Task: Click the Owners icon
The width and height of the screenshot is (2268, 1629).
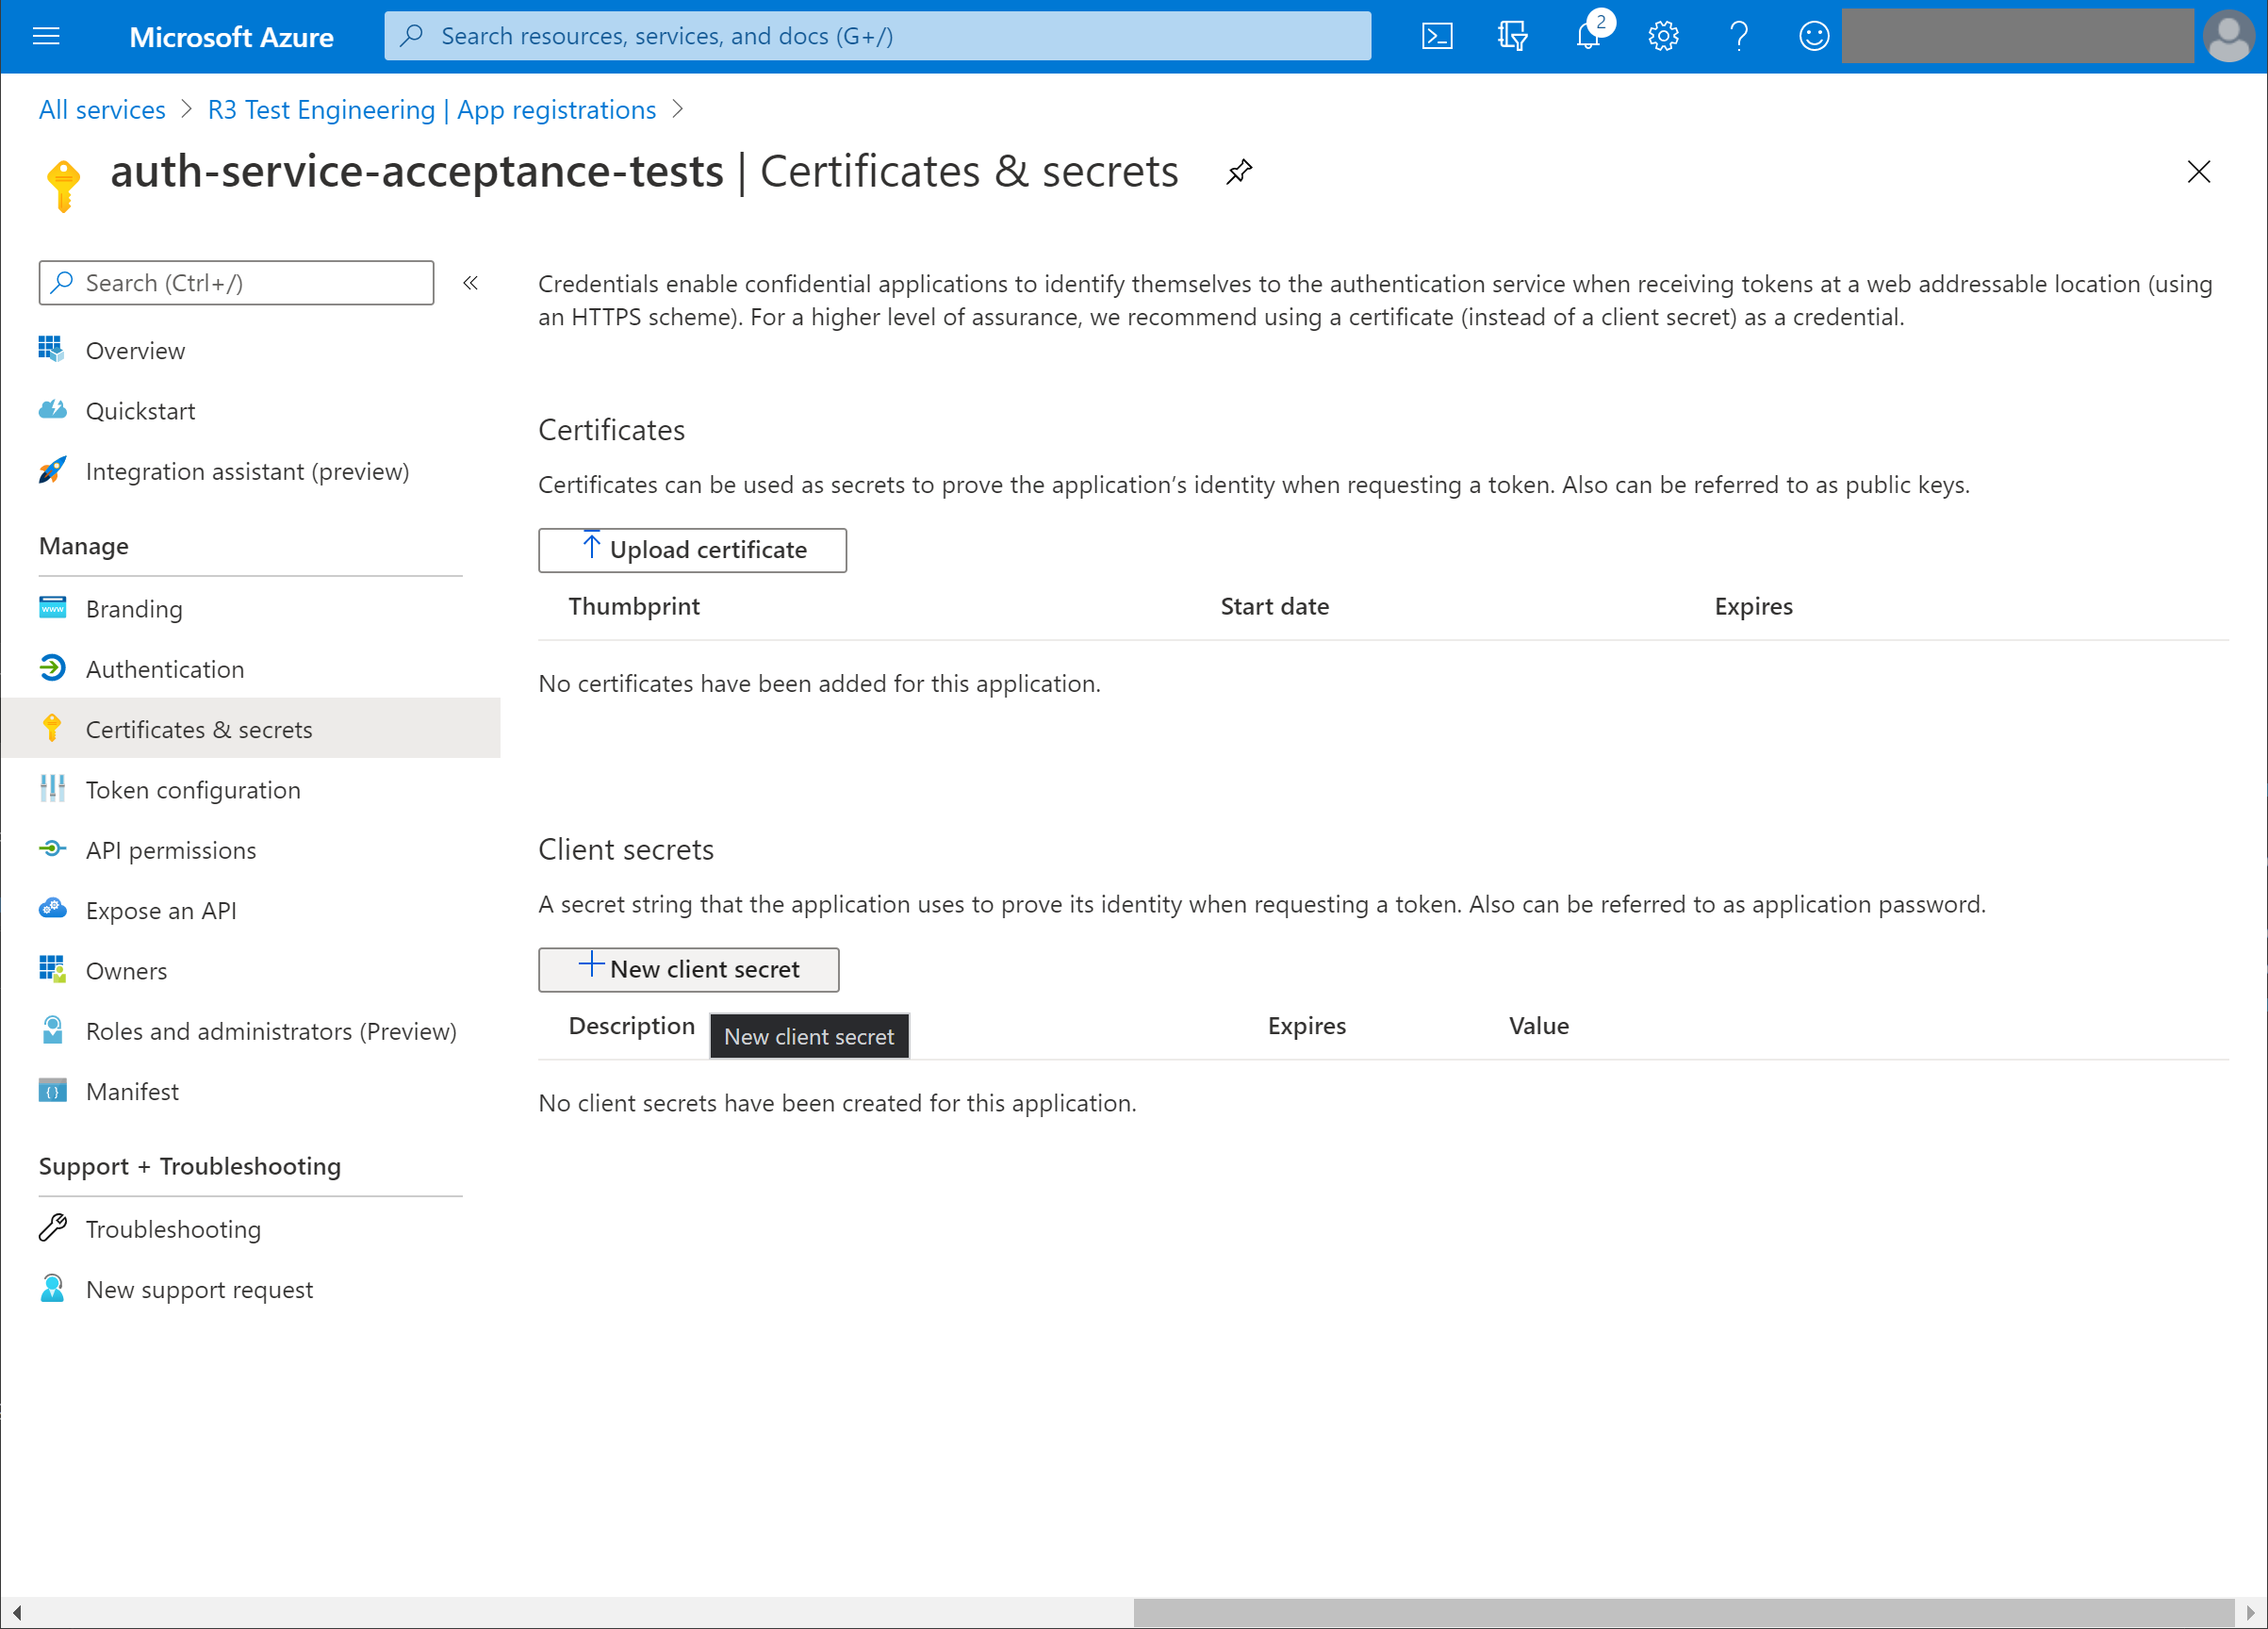Action: coord(52,970)
